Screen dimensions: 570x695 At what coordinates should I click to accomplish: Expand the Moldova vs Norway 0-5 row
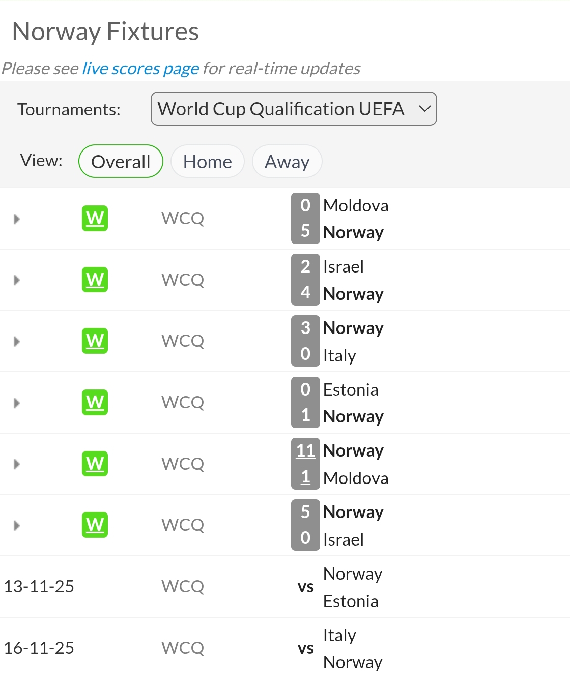17,219
